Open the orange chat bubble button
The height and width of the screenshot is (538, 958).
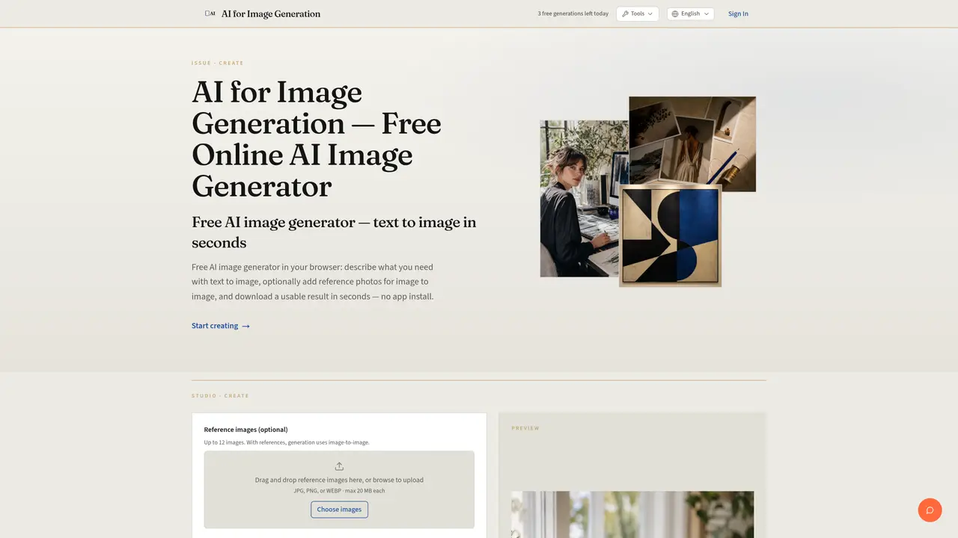point(930,510)
